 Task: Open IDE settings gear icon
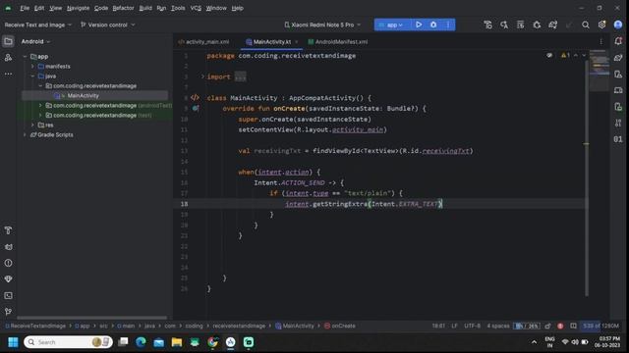[601, 25]
